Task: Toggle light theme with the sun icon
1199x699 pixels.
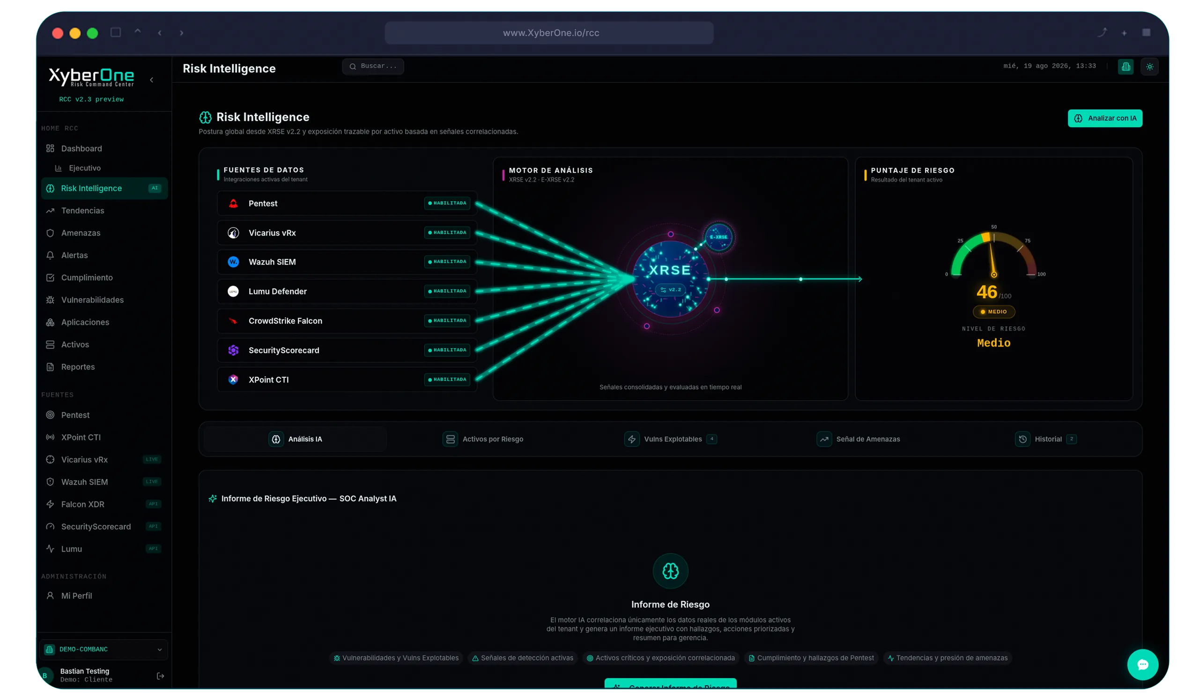Action: pyautogui.click(x=1149, y=66)
